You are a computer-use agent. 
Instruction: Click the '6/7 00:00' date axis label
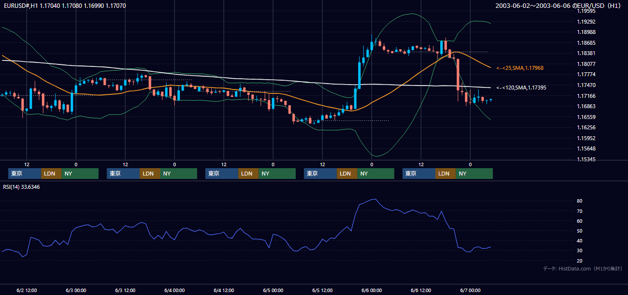(470, 290)
